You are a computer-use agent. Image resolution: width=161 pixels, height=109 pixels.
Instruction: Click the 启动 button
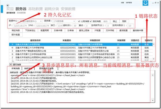(105, 21)
